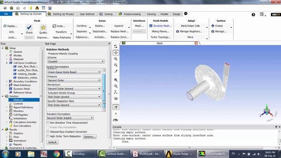Open the Specific Dissipation Rate dropdown
Image resolution: width=281 pixels, height=158 pixels.
pyautogui.click(x=74, y=105)
